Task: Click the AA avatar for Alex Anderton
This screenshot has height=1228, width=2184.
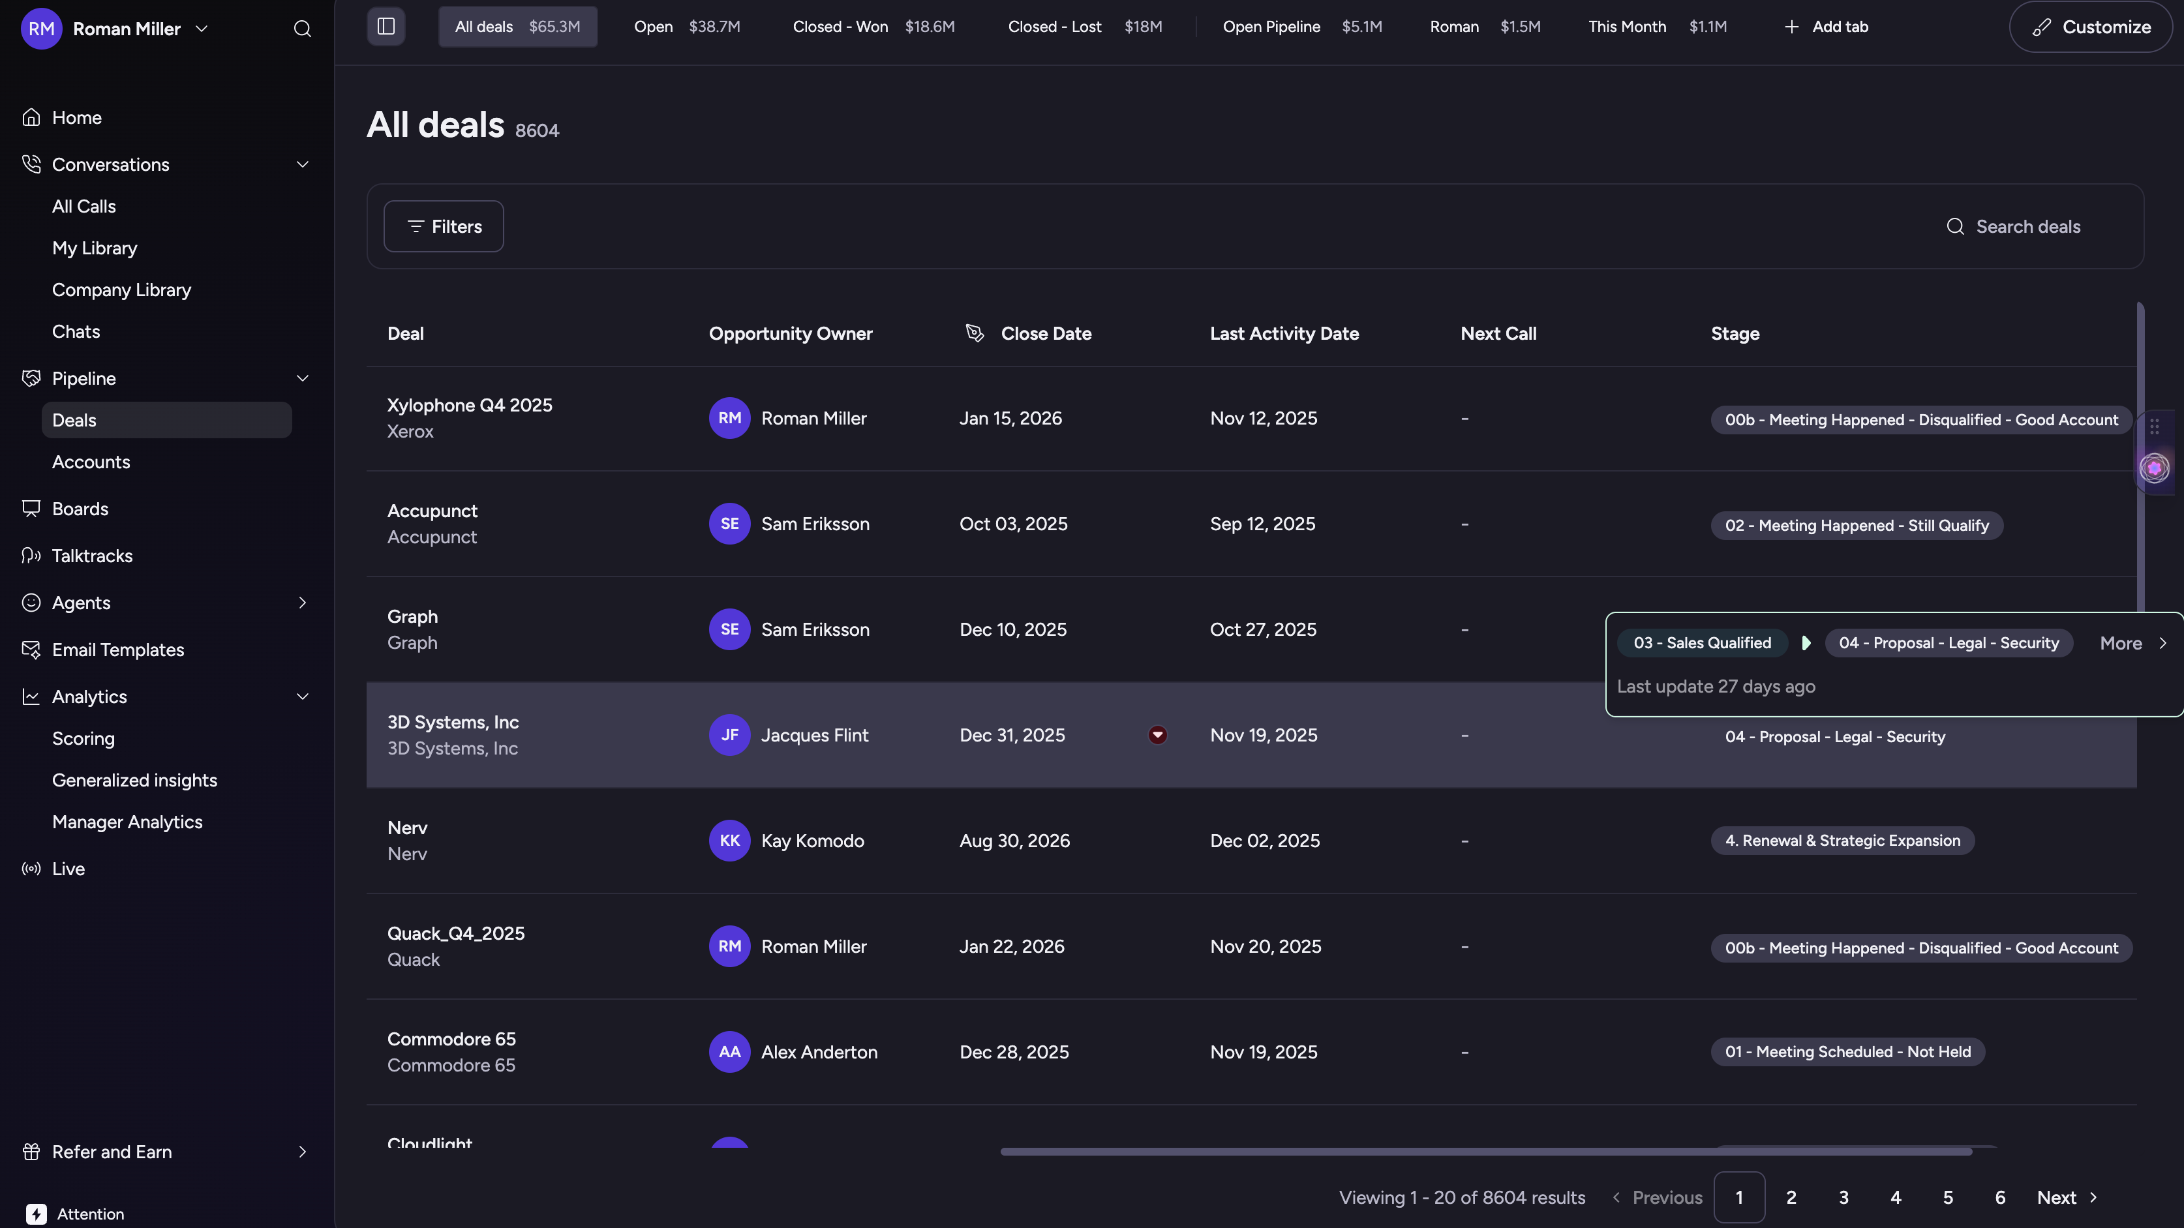Action: (x=729, y=1052)
